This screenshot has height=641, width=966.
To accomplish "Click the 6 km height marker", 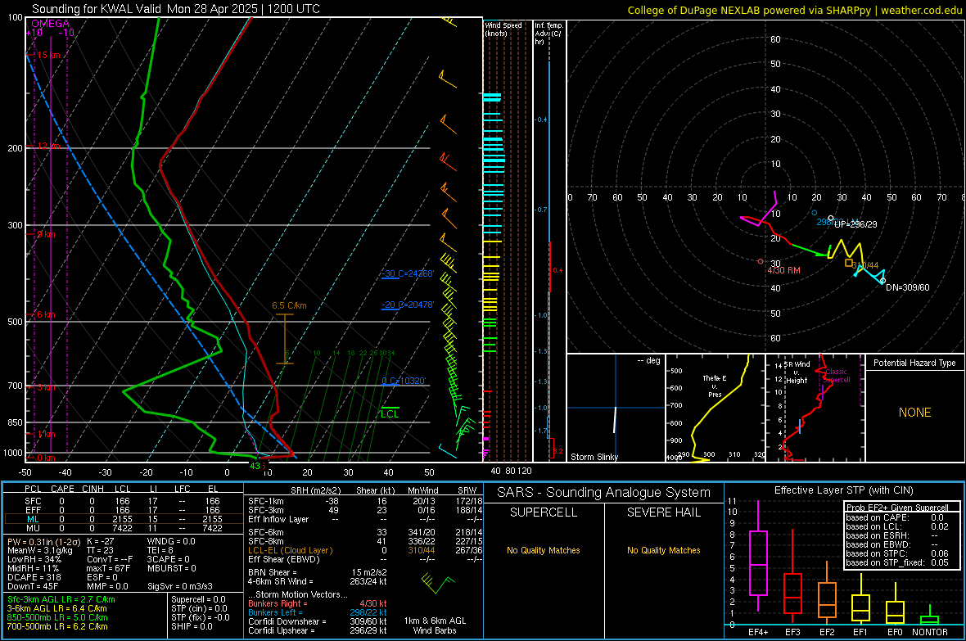I will click(x=46, y=314).
